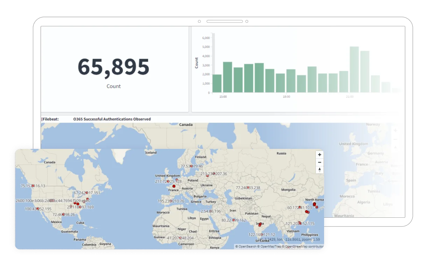Open the OpenStreetMap contributors link
Image resolution: width=427 pixels, height=267 pixels.
click(x=304, y=246)
